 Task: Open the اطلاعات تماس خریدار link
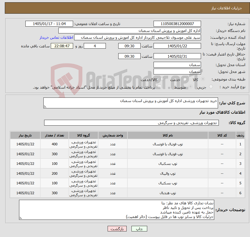coord(56,37)
